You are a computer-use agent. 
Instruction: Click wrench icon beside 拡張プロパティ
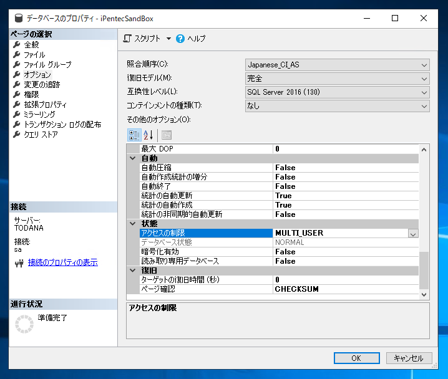pyautogui.click(x=17, y=104)
